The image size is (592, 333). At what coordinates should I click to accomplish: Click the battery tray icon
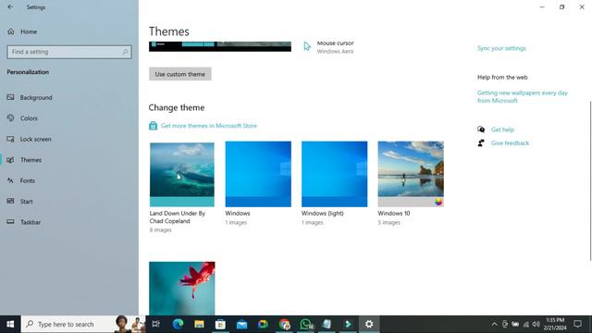pos(515,324)
